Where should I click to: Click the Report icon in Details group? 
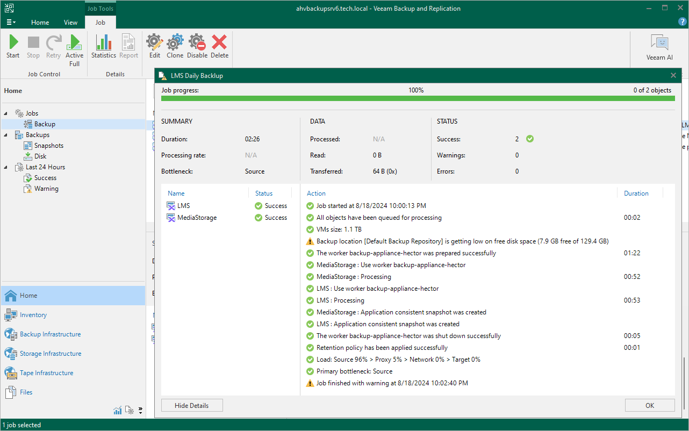(x=129, y=47)
